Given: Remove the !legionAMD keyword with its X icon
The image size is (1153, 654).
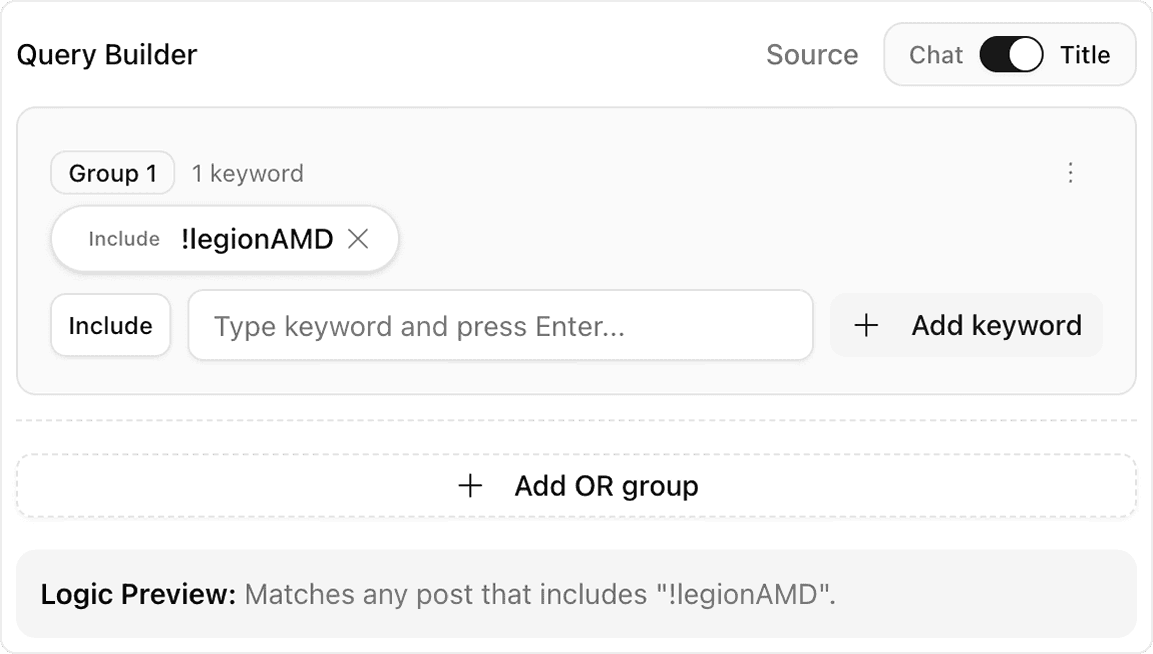Looking at the screenshot, I should click(359, 238).
